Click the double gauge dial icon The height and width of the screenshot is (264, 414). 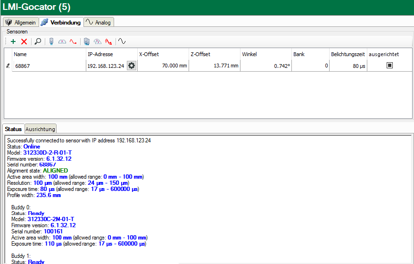pyautogui.click(x=98, y=41)
